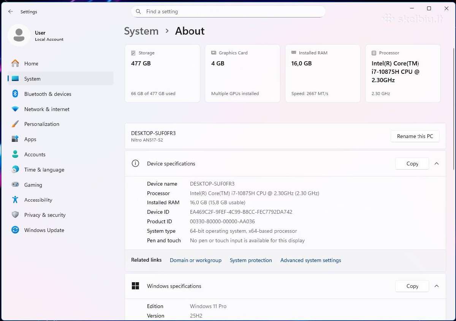
Task: Click the Bluetooth icon in sidebar
Action: 15,94
